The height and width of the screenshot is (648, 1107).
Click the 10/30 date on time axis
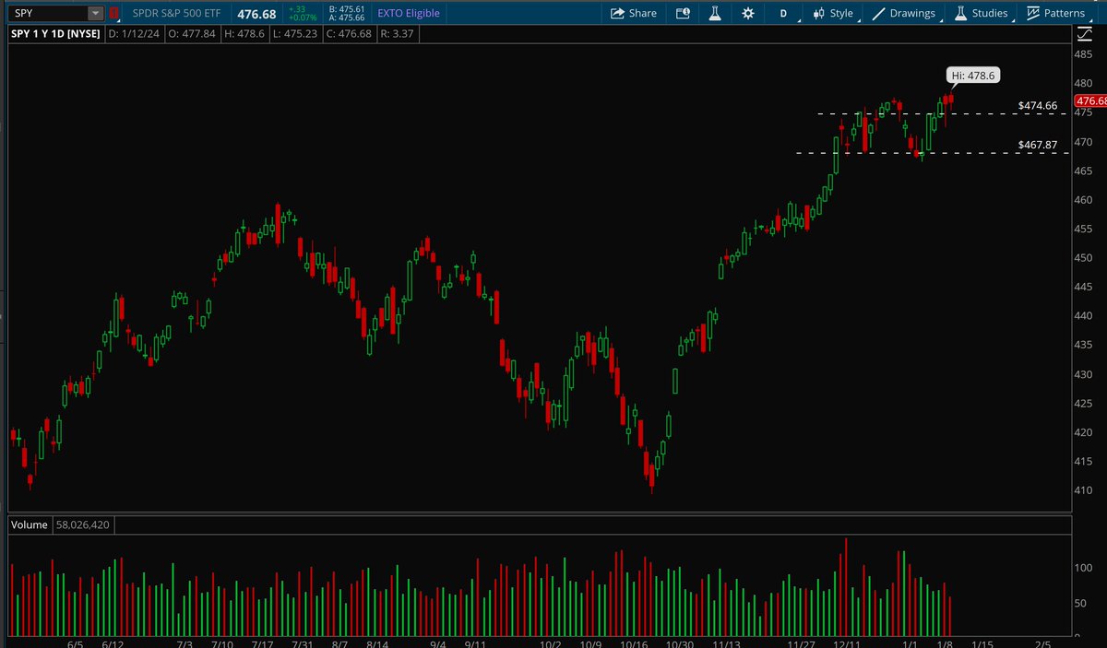coord(679,642)
